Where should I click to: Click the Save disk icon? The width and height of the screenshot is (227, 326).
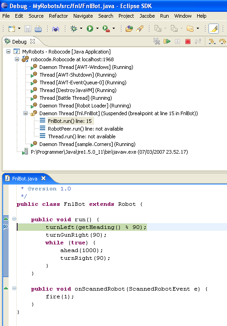(x=28, y=29)
